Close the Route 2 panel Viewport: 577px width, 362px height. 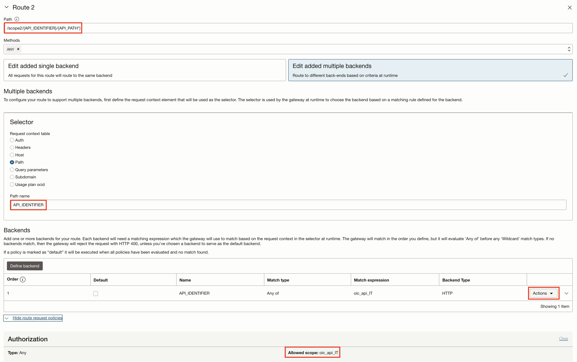point(569,8)
